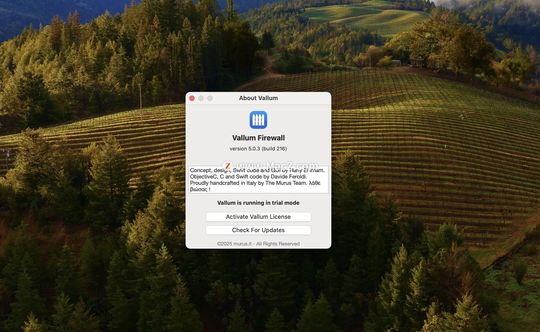
Task: Check For Updates button
Action: pyautogui.click(x=258, y=230)
